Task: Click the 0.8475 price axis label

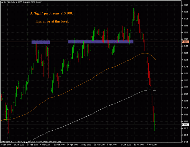Action: (x=185, y=142)
